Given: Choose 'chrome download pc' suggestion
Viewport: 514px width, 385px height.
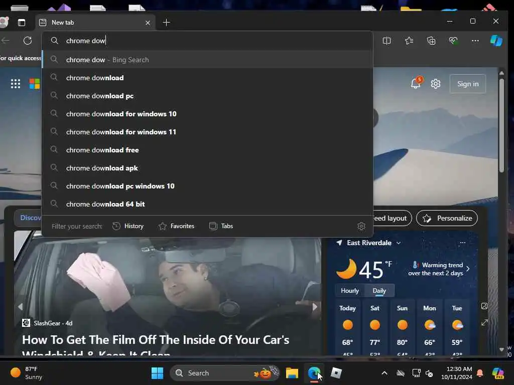Looking at the screenshot, I should click(x=207, y=96).
